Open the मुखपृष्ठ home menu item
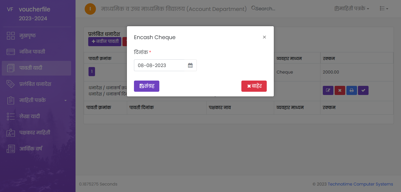The width and height of the screenshot is (401, 192). [x=27, y=36]
